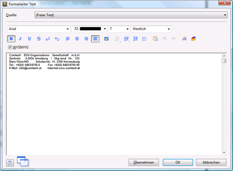Open the Westlich script dropdown
This screenshot has width=233, height=171.
pos(151,29)
